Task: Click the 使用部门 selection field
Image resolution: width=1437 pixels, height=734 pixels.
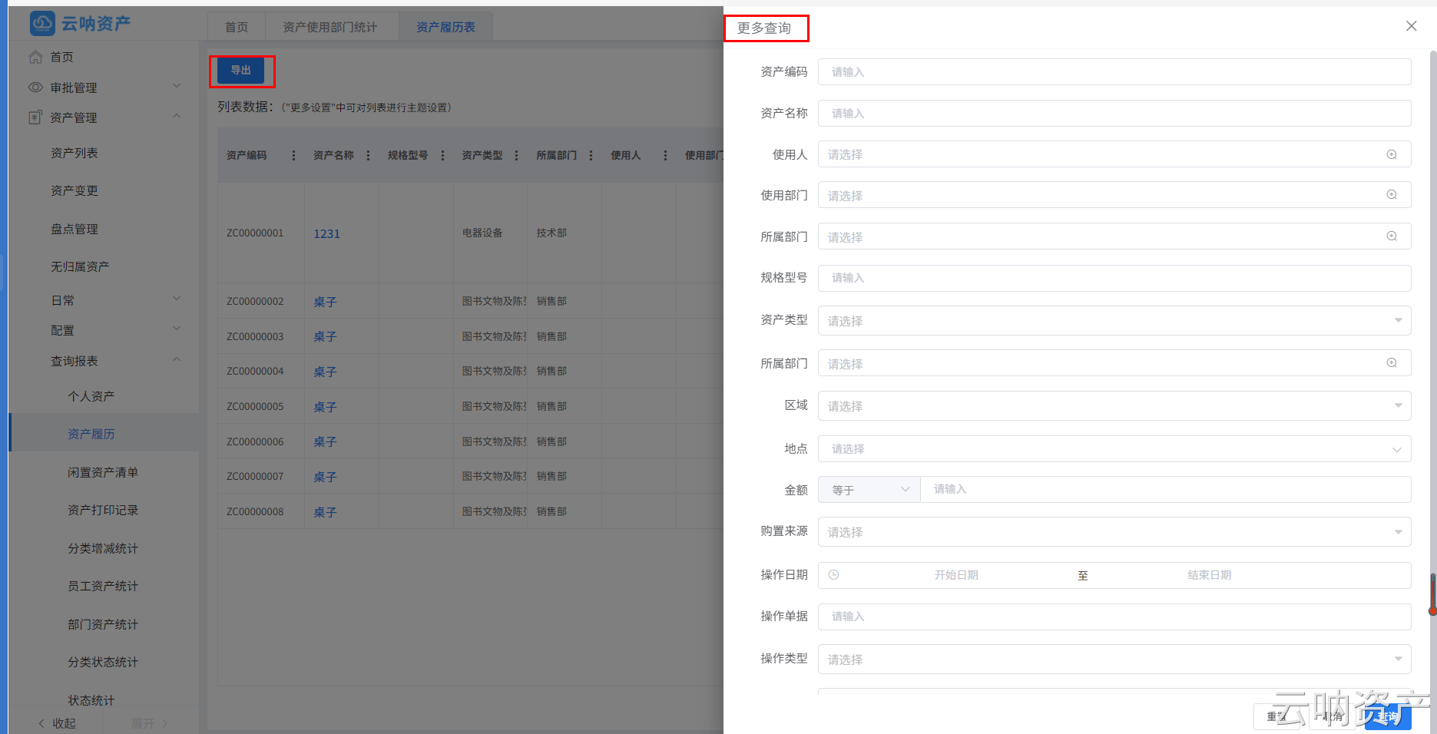Action: tap(1114, 195)
